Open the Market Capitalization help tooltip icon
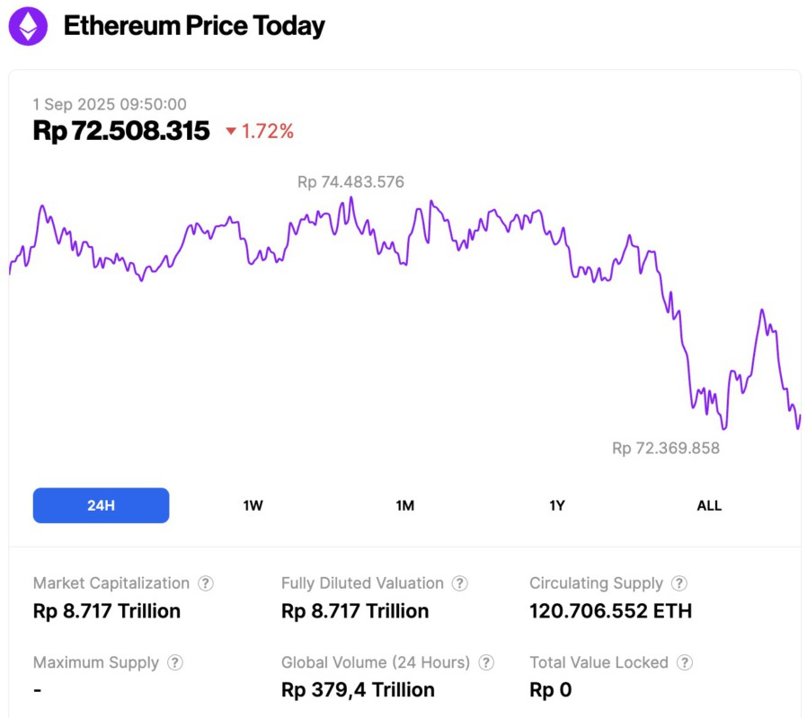The image size is (807, 718). click(207, 583)
